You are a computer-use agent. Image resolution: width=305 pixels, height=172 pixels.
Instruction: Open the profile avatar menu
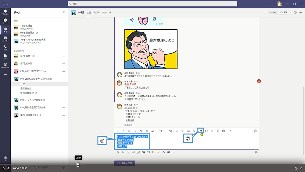(279, 4)
